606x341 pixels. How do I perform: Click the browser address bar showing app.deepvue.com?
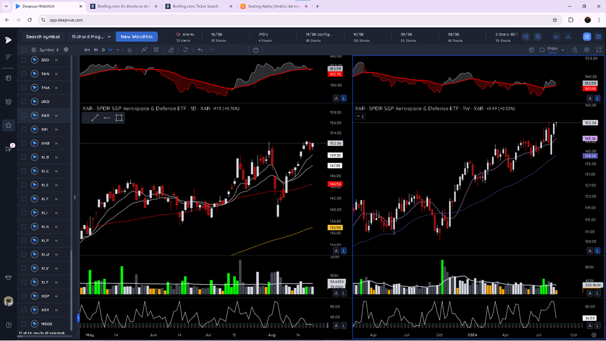293,20
